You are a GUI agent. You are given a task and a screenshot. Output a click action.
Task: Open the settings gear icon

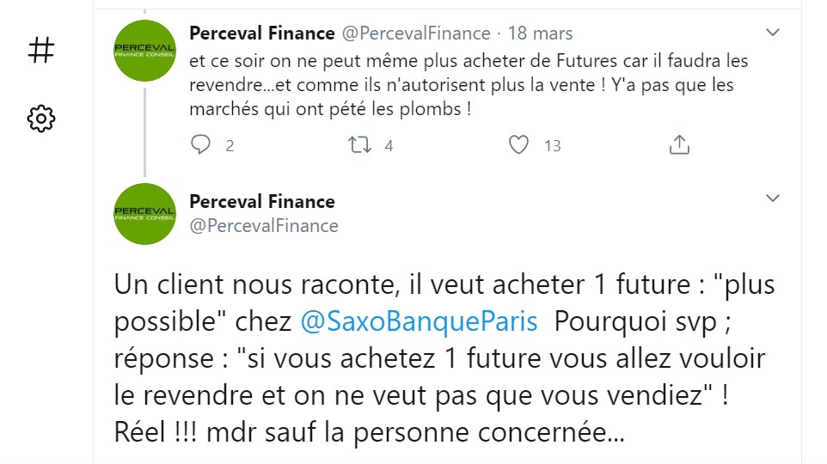click(40, 119)
